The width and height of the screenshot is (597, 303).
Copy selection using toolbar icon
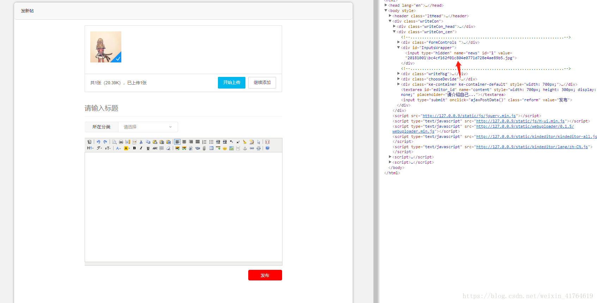[148, 142]
